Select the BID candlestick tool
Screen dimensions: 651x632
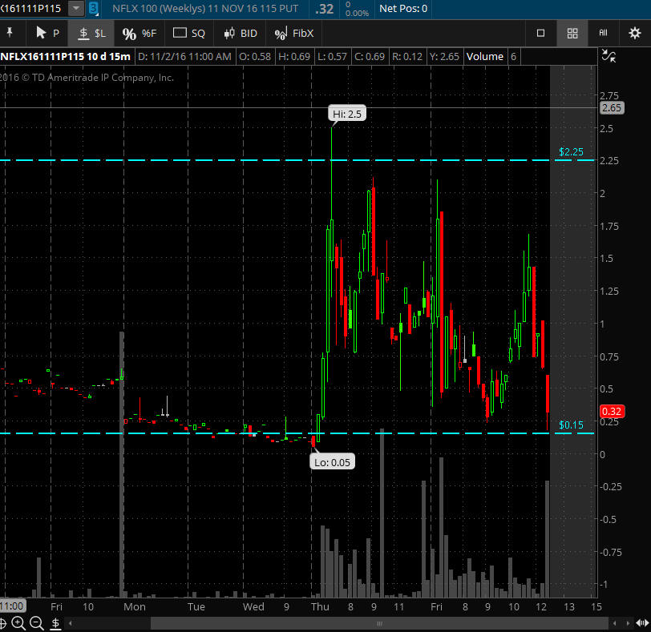(x=240, y=33)
